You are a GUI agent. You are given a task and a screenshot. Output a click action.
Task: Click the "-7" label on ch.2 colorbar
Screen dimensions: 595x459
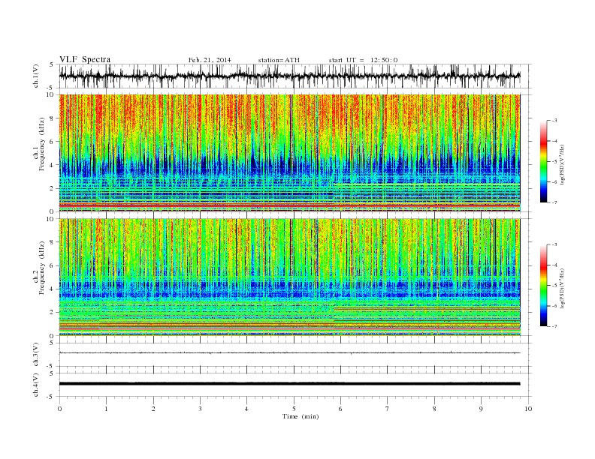pos(554,326)
